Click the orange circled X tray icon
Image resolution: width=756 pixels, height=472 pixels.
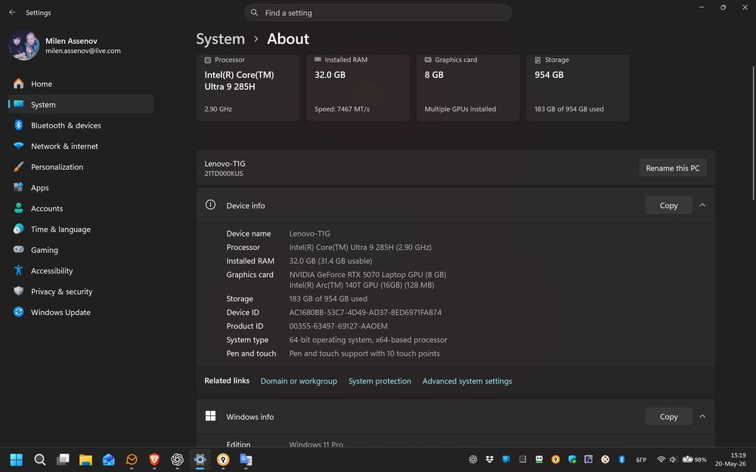[605, 459]
